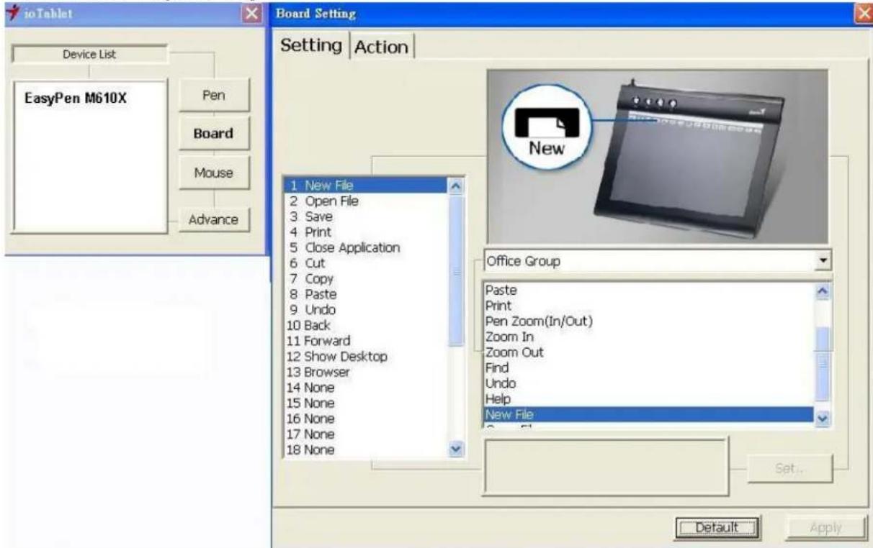
Task: Select hotkey 5 Close Application
Action: (366, 247)
